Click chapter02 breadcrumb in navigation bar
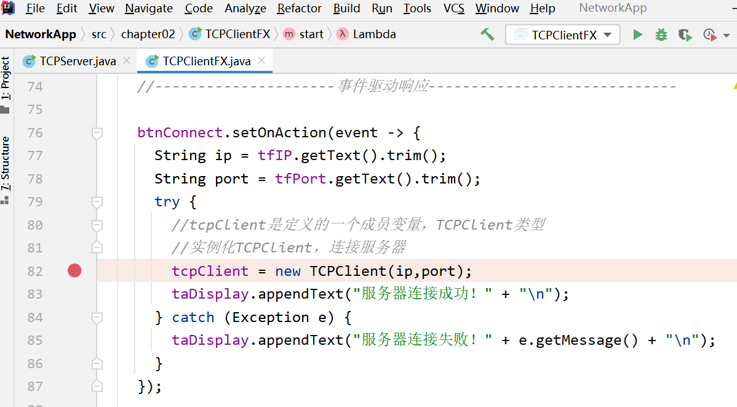Screen dimensions: 737x407 coord(148,34)
